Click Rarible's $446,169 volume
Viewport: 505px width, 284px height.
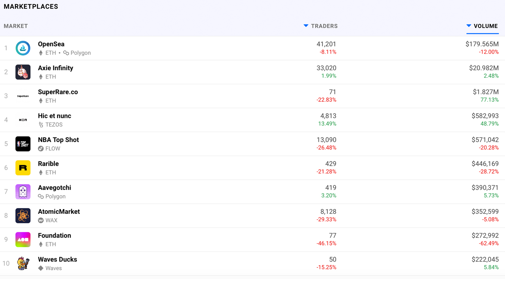(x=485, y=164)
